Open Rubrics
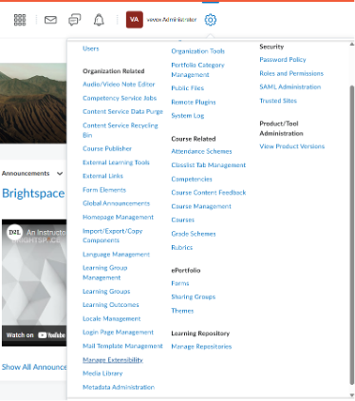 tap(182, 247)
